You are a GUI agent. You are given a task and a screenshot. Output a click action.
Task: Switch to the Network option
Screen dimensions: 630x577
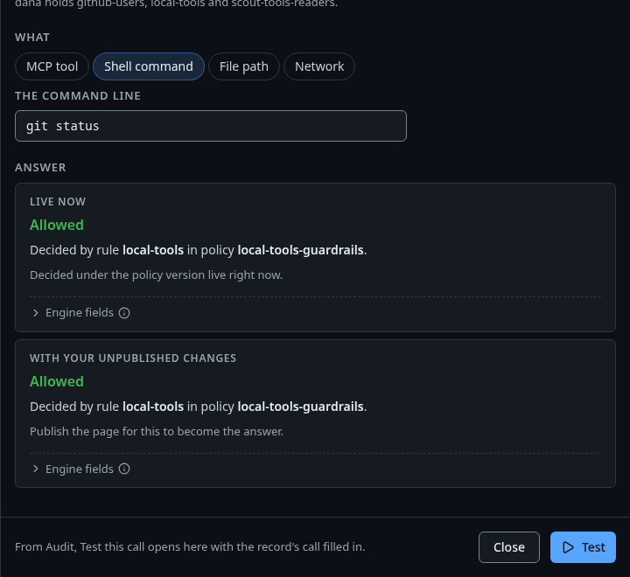(x=319, y=66)
